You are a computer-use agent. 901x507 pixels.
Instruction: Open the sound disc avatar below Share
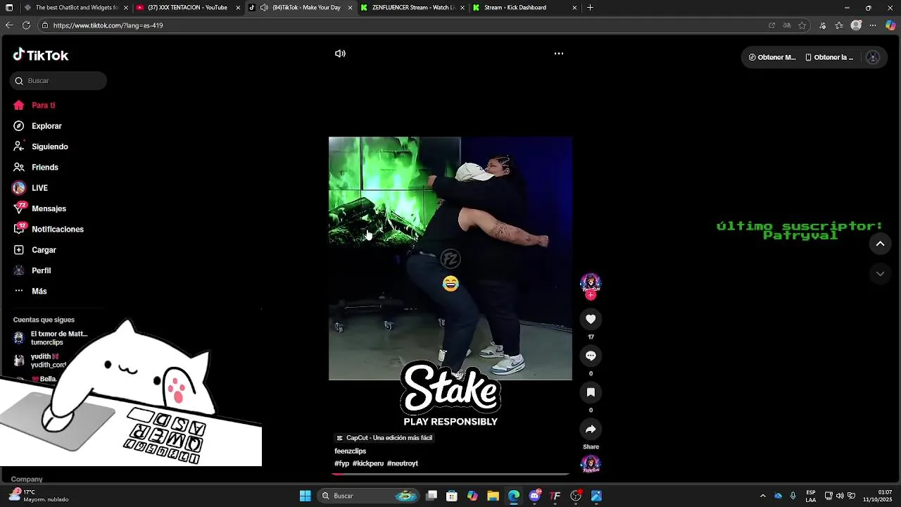pyautogui.click(x=591, y=464)
